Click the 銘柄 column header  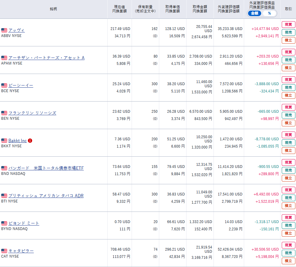tap(53, 9)
